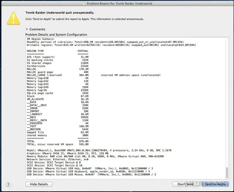Click the 'Memory tag=242' row

pyautogui.click(x=58, y=81)
